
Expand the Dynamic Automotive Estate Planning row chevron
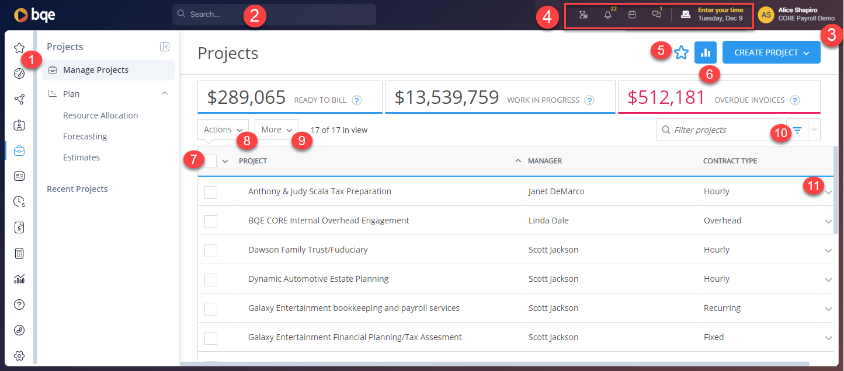828,279
